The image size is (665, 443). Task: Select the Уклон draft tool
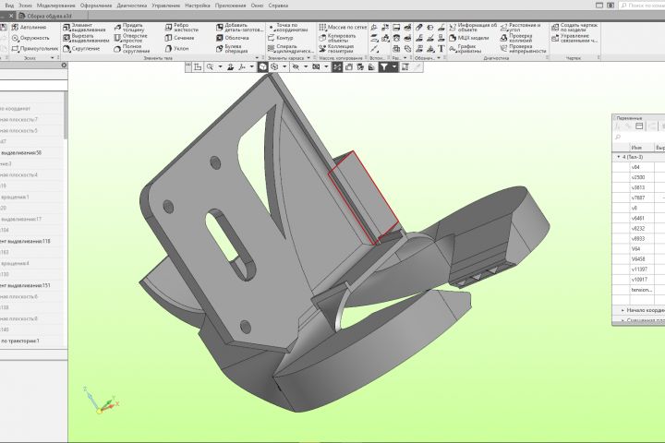click(176, 49)
